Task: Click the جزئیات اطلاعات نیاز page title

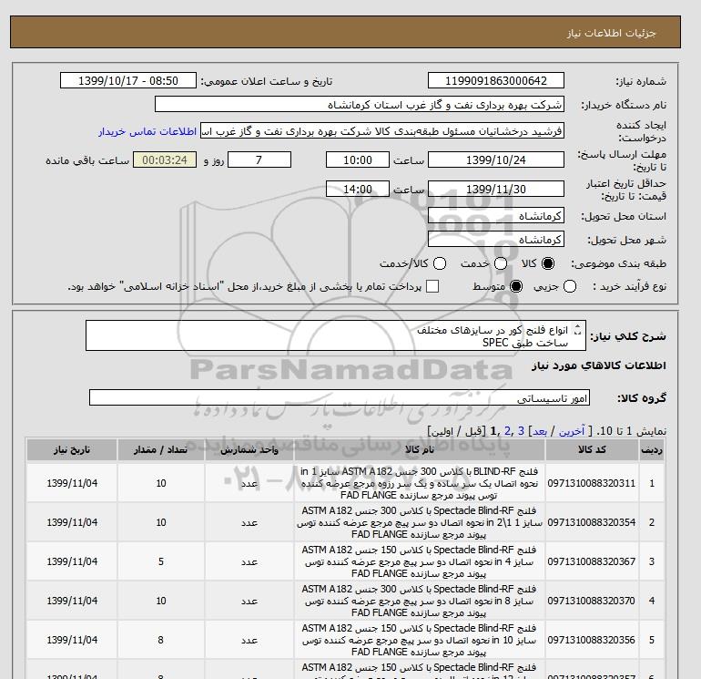Action: point(611,33)
